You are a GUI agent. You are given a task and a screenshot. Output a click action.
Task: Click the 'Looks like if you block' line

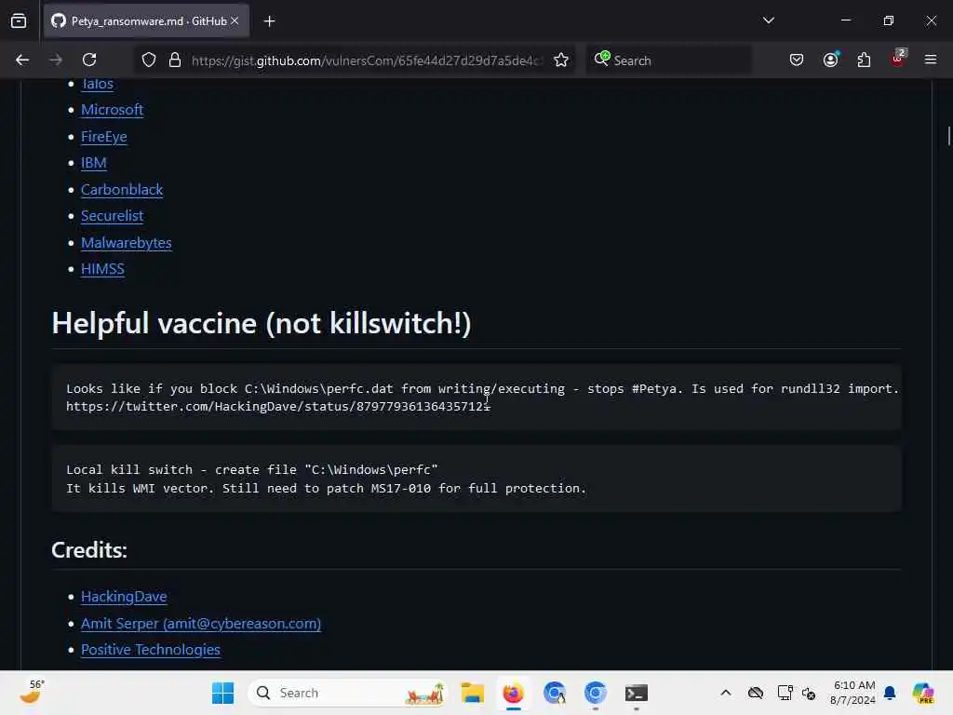[x=482, y=388]
